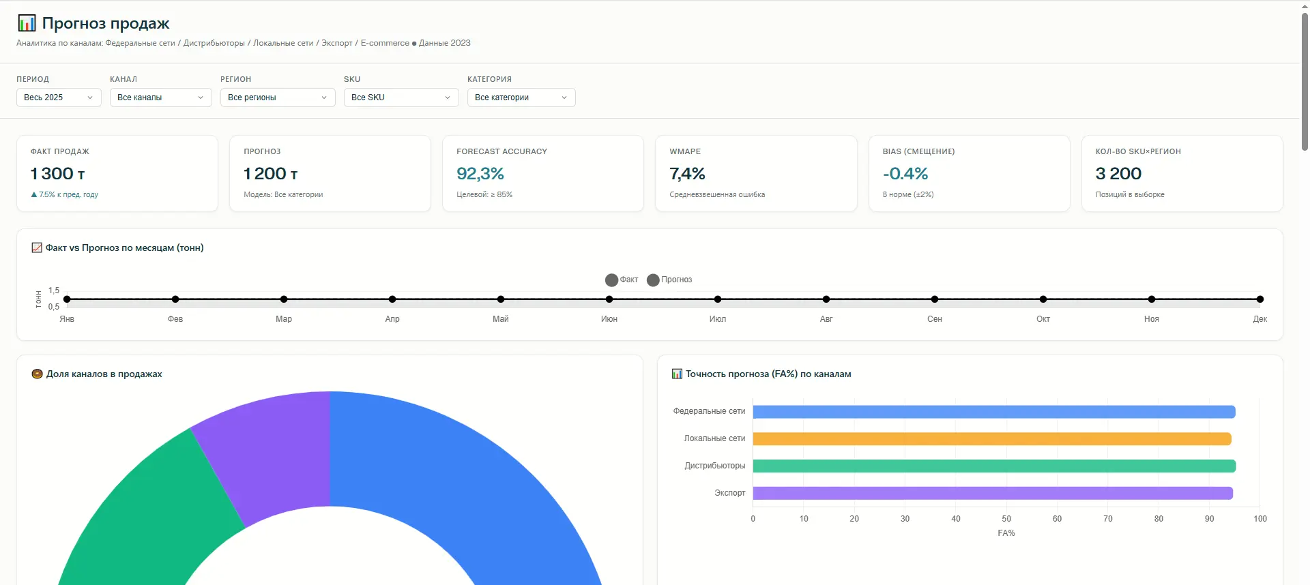Select the green Дистрибьюторы accuracy bar
1310x585 pixels.
coord(994,466)
